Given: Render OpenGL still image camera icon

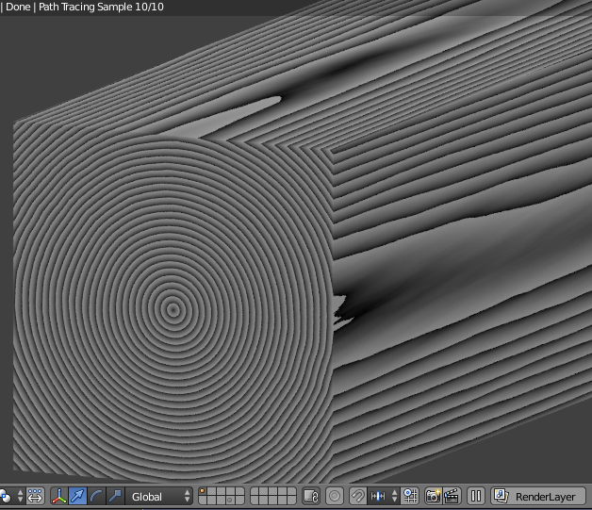Looking at the screenshot, I should point(433,496).
